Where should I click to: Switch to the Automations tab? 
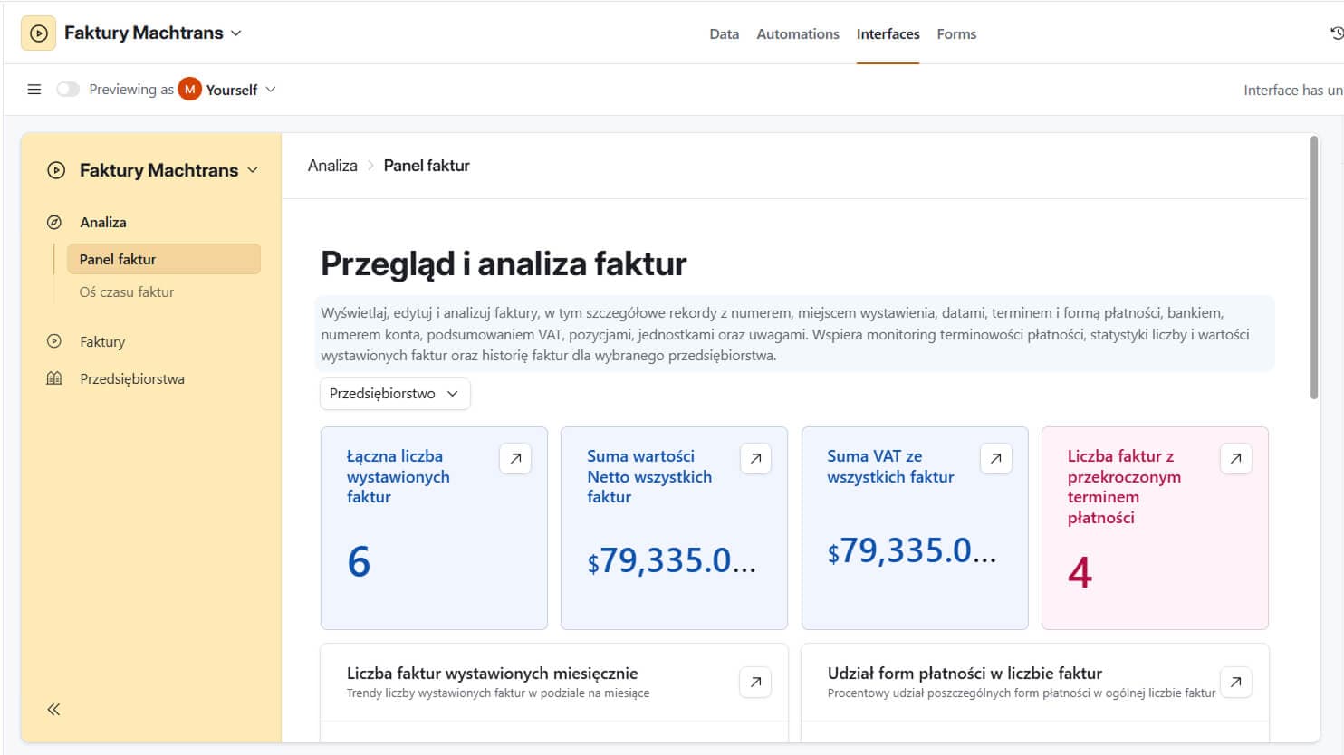click(x=797, y=33)
